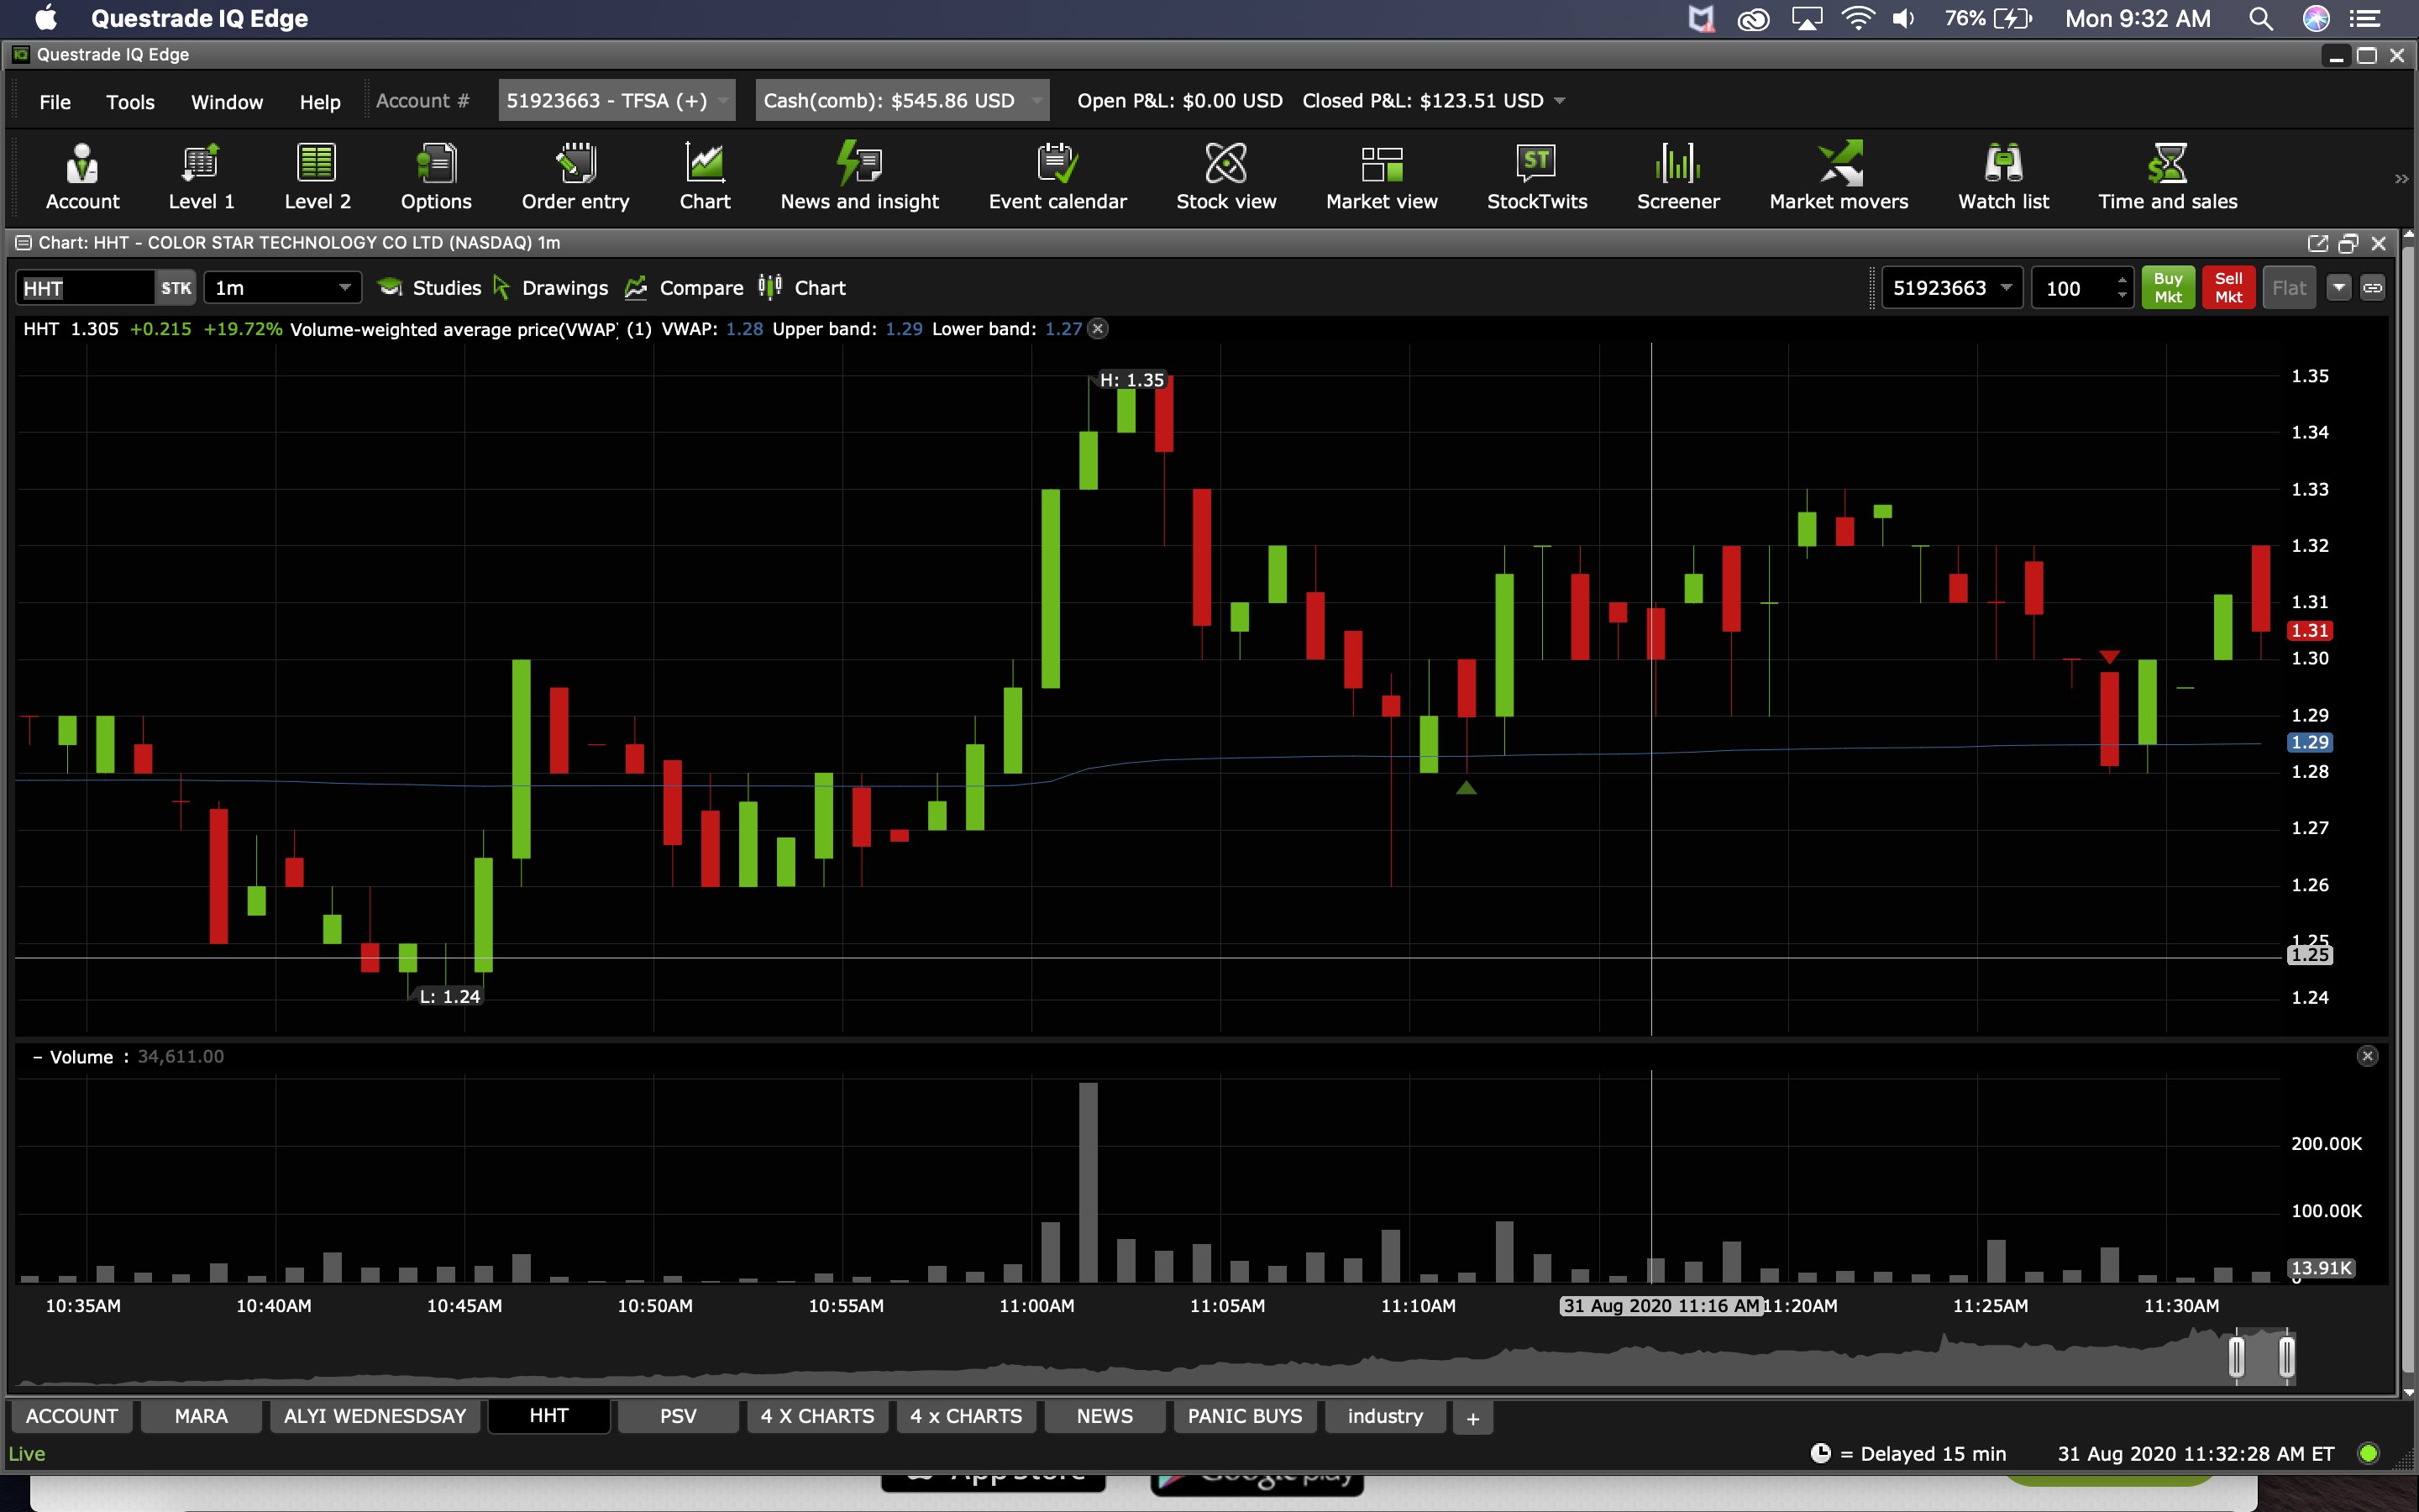The image size is (2419, 1512).
Task: Open the Tools menu
Action: pyautogui.click(x=130, y=102)
